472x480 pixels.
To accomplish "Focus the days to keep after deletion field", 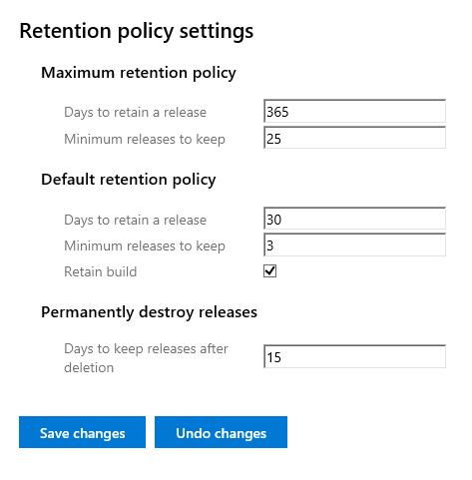I will (354, 356).
